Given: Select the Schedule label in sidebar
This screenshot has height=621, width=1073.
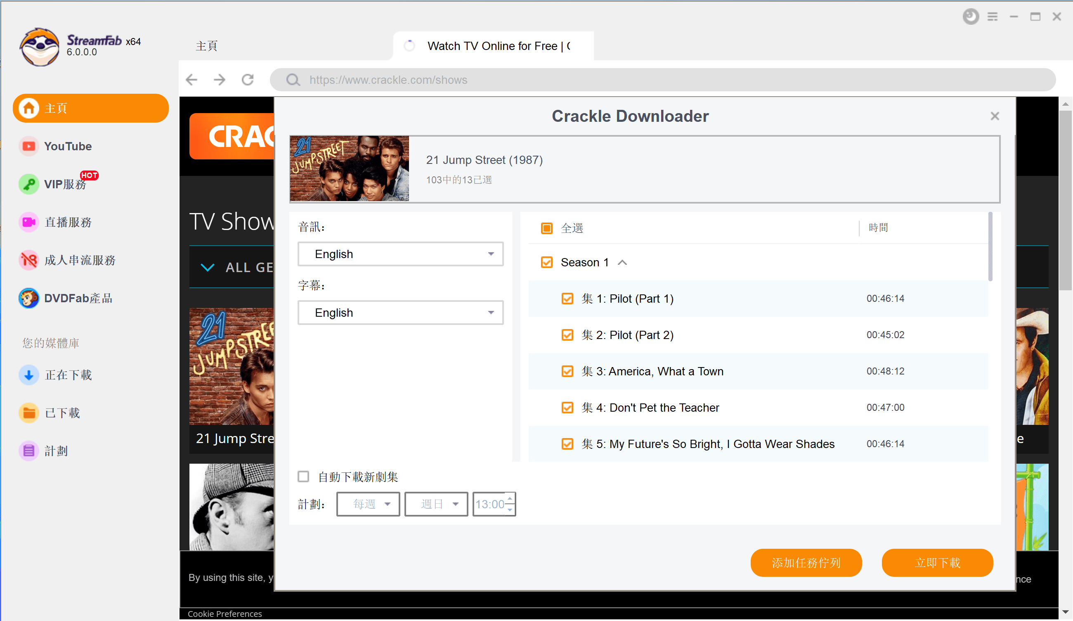Looking at the screenshot, I should coord(56,450).
